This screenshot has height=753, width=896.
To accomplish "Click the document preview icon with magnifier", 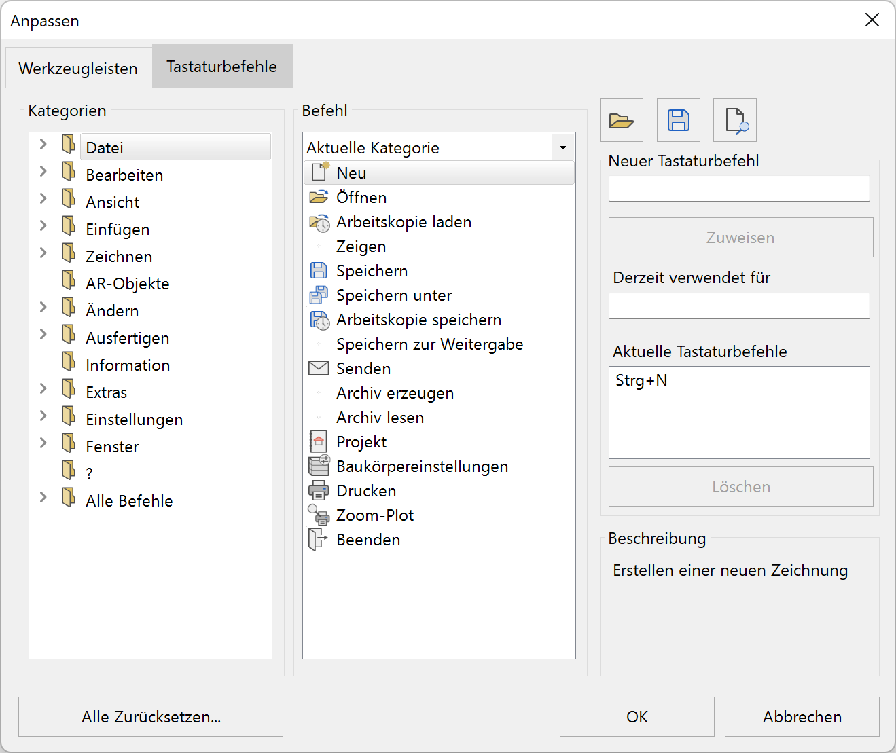I will [734, 120].
